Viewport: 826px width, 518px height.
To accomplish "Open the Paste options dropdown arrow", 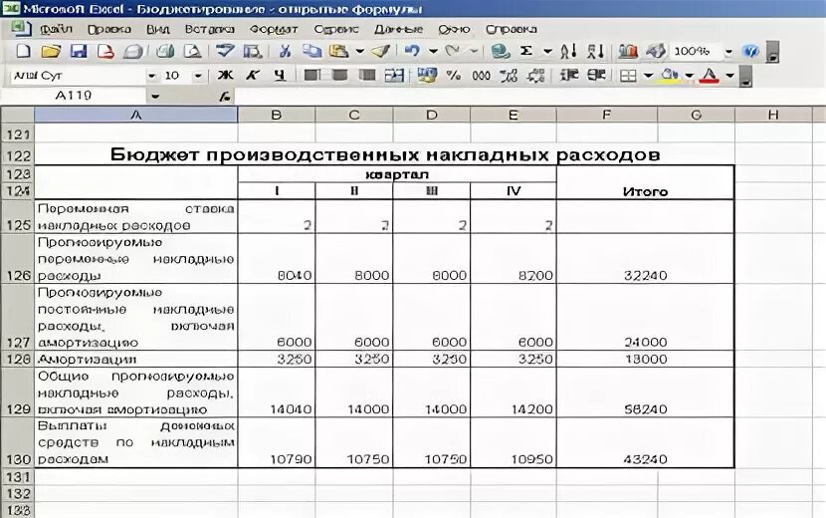I will [360, 51].
